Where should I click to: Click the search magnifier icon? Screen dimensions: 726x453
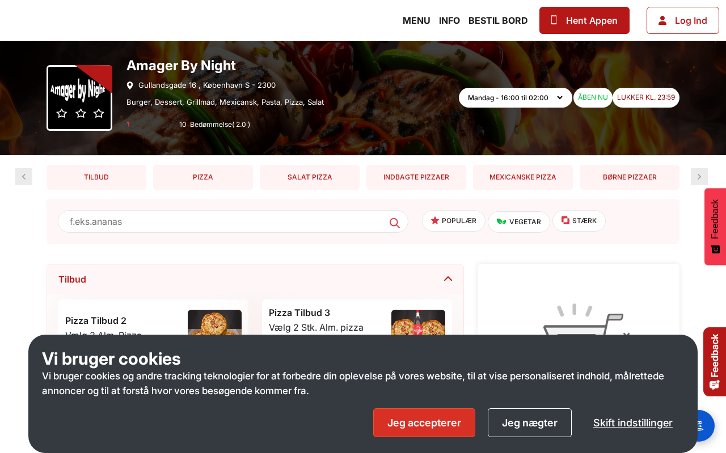tap(395, 223)
